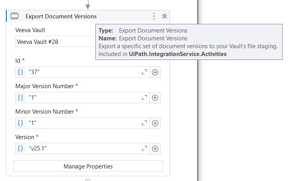Screen dimensions: 298x181
Task: Select the Veeva Vault #28 connection field
Action: click(55, 42)
